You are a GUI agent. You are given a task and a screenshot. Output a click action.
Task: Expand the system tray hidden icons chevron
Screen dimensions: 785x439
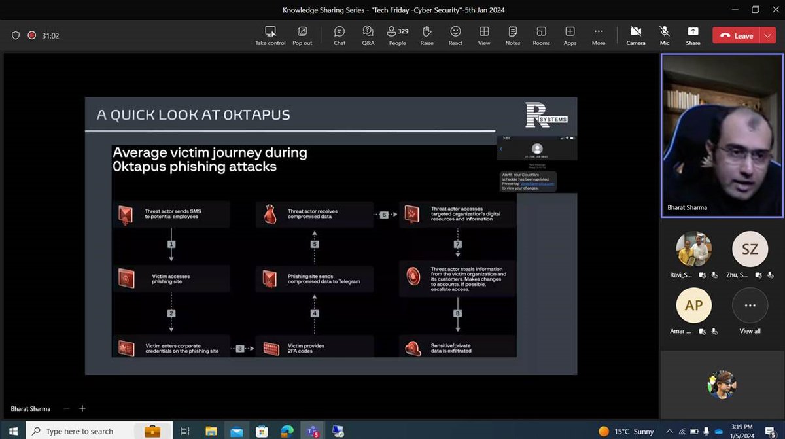(x=669, y=431)
